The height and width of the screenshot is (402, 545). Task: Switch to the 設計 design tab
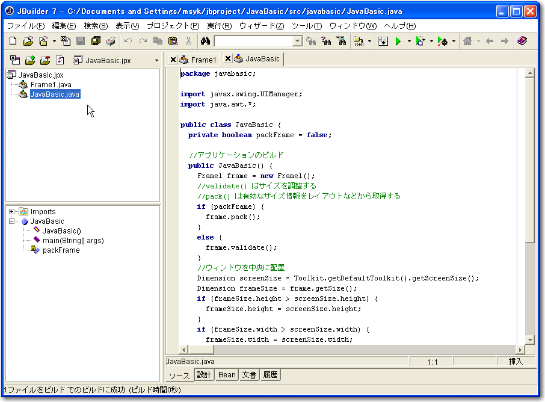(205, 375)
